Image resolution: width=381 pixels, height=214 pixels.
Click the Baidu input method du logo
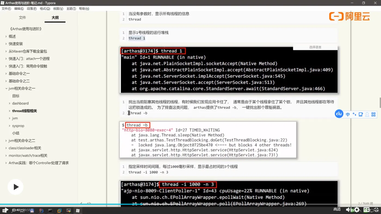[339, 114]
